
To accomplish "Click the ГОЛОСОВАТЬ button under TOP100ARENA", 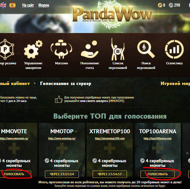I will (x=157, y=174).
